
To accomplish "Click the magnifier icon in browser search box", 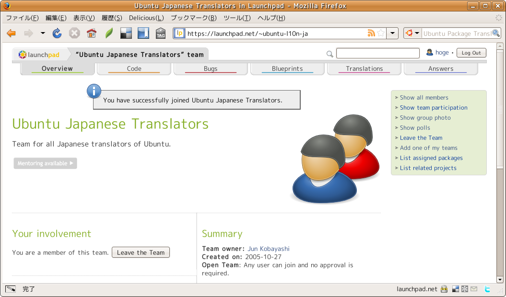I will [496, 33].
